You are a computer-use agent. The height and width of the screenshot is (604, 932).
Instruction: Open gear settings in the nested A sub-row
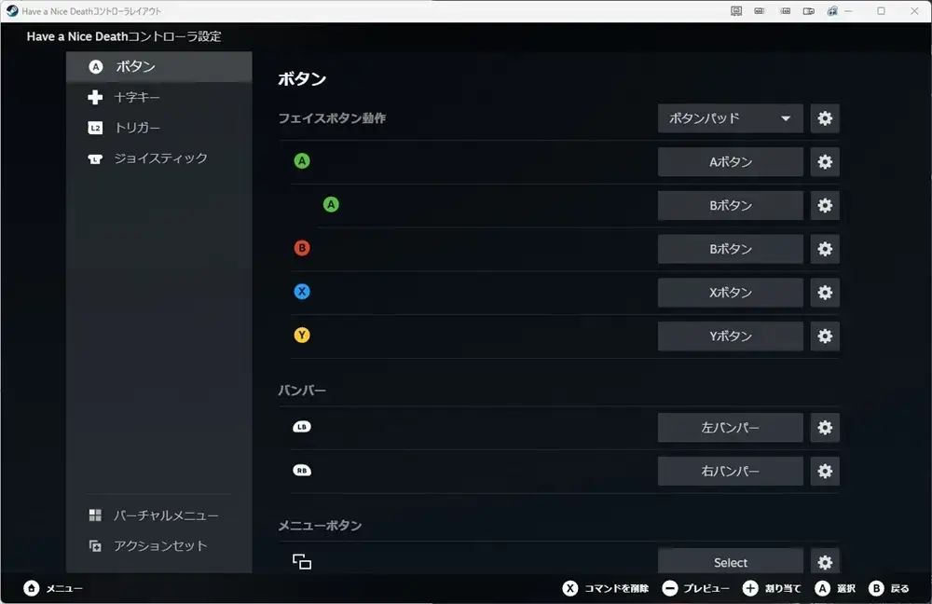click(825, 206)
